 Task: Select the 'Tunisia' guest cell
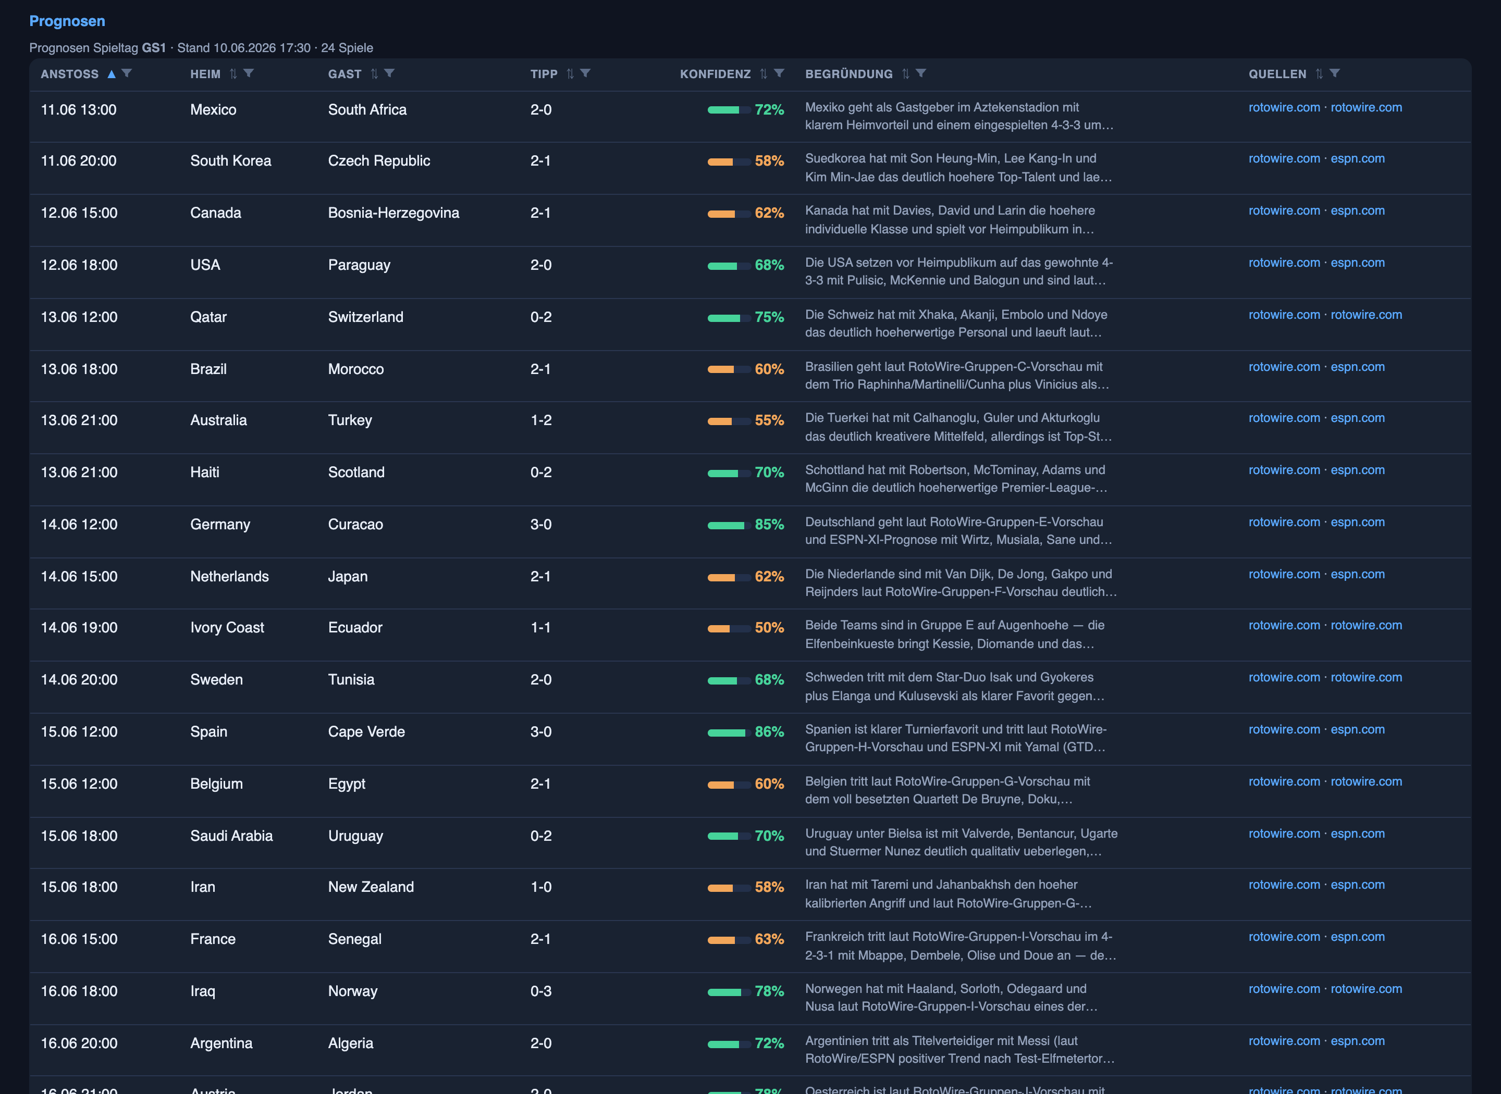point(351,680)
